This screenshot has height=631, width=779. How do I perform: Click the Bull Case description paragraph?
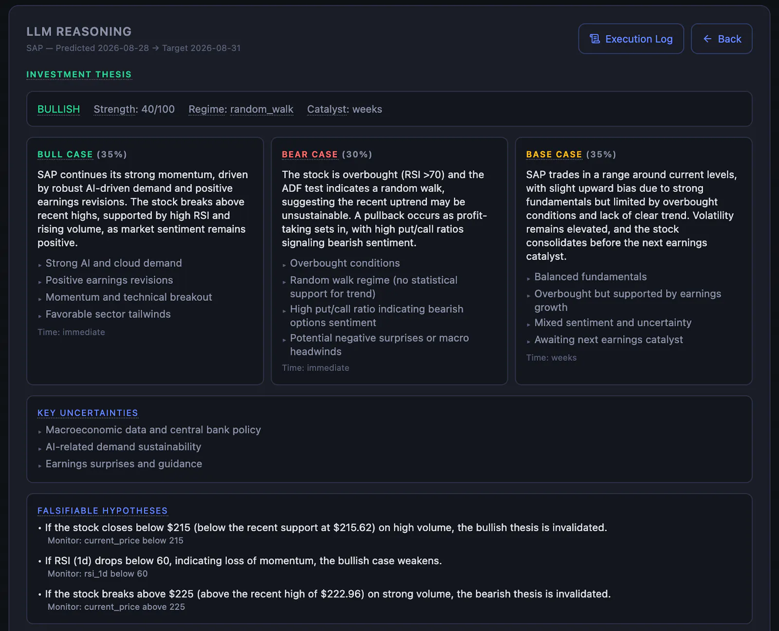coord(143,208)
